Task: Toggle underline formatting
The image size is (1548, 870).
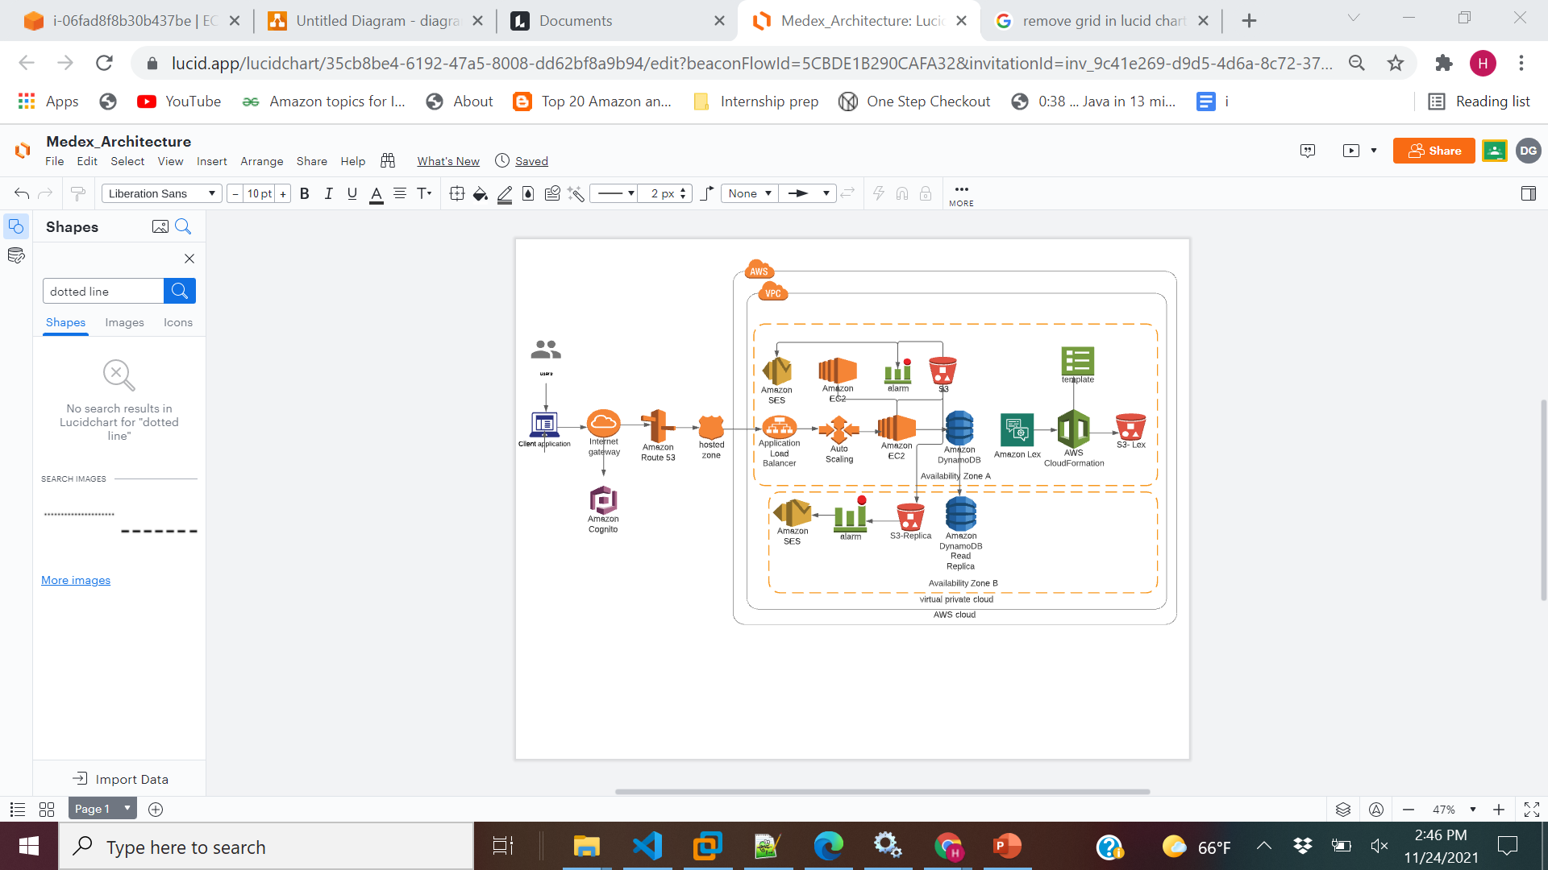Action: 352,193
